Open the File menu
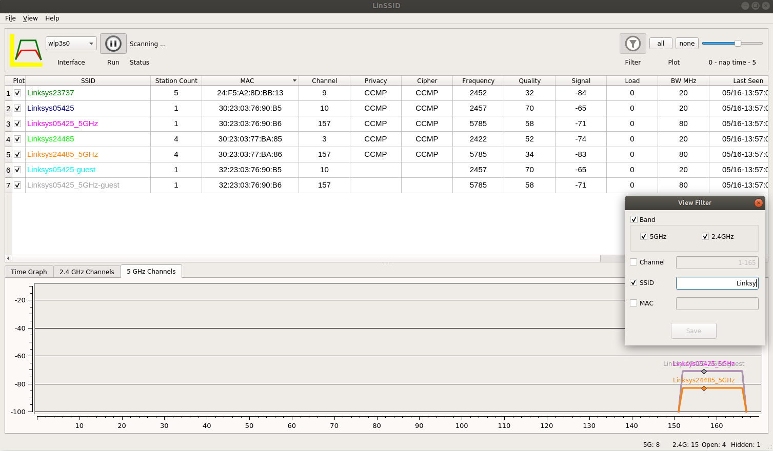 click(10, 18)
